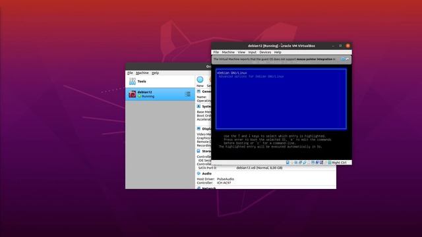Image resolution: width=422 pixels, height=237 pixels.
Task: Open the Audio settings heading link
Action: 206,174
